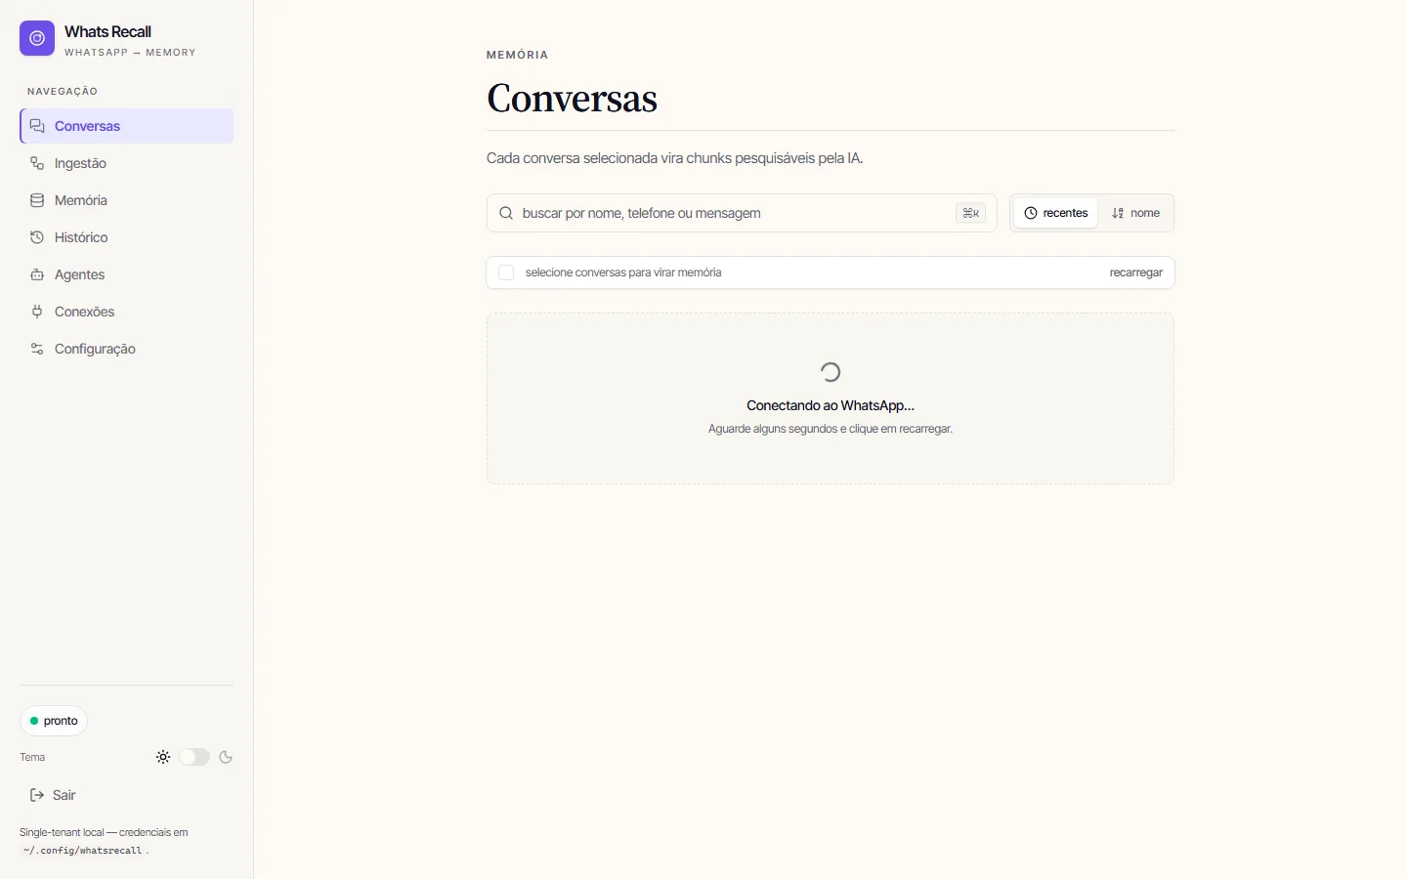Go to the Memória page
The width and height of the screenshot is (1407, 879).
point(126,200)
